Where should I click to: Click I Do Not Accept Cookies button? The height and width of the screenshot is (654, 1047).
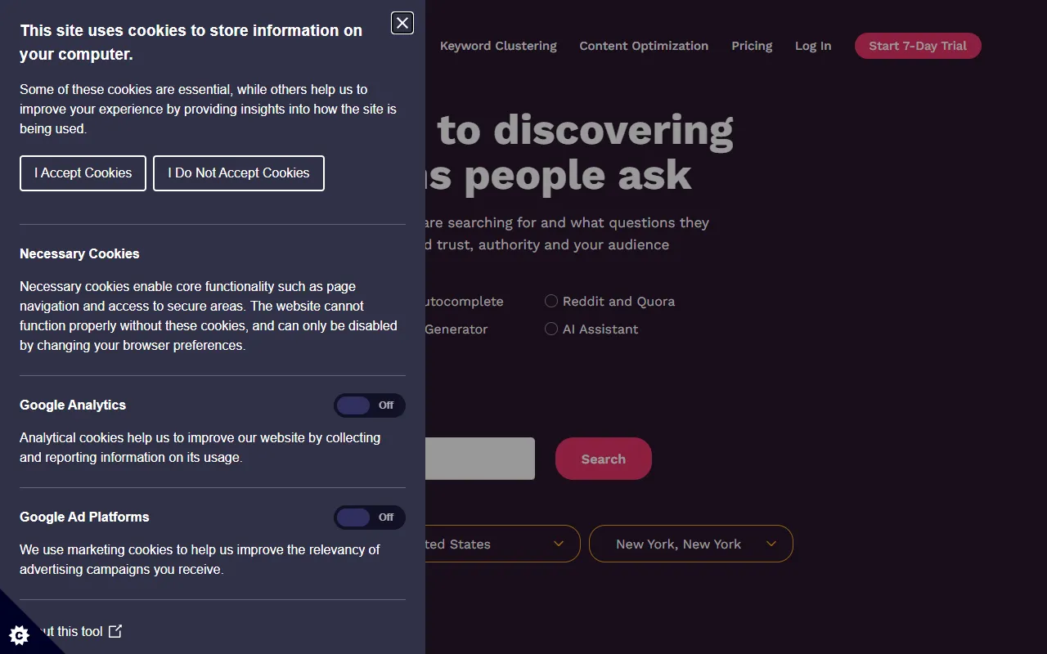[239, 173]
